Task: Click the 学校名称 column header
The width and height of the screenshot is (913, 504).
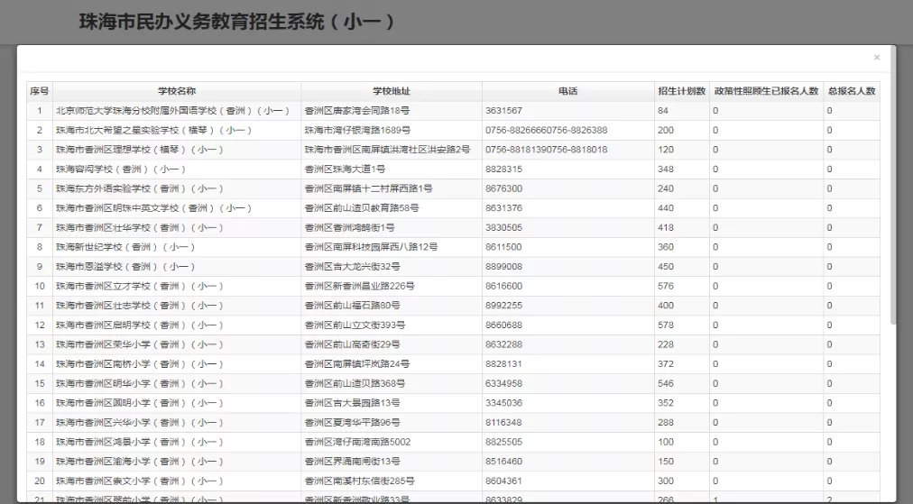Action: tap(177, 91)
